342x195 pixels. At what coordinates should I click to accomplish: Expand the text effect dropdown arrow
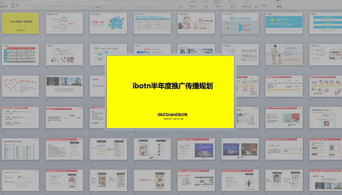click(x=112, y=6)
